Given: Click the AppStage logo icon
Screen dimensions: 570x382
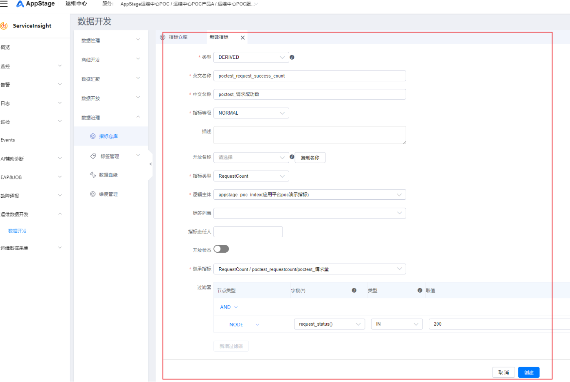Looking at the screenshot, I should pyautogui.click(x=20, y=4).
